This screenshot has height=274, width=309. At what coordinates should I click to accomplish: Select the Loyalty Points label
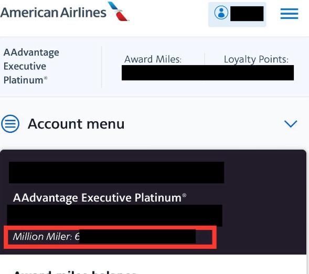pos(256,59)
